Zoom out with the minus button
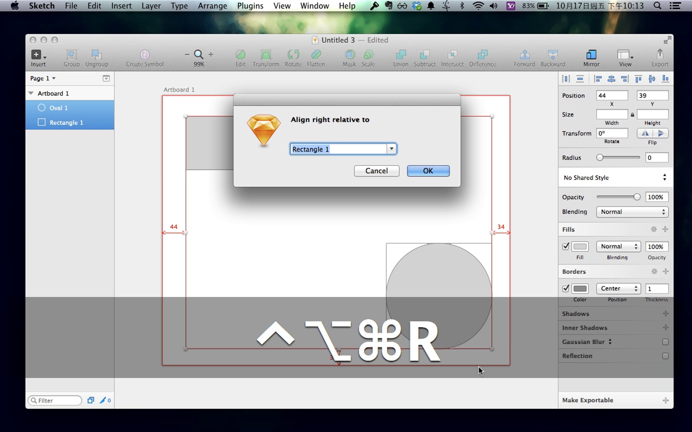Screen dimensions: 692x432 click(187, 54)
